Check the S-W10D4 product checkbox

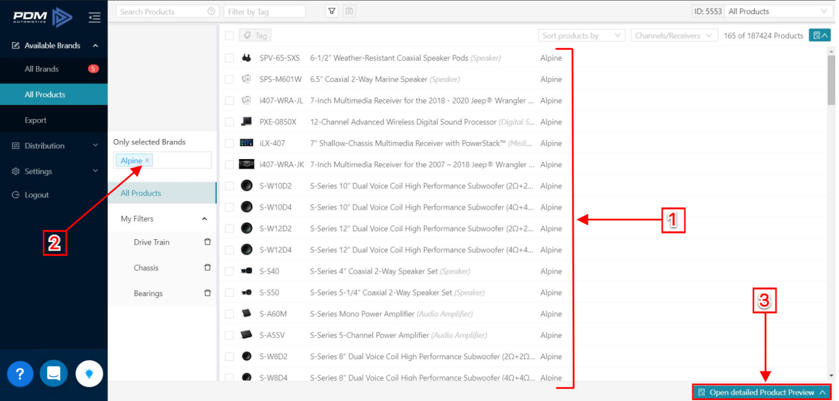[229, 207]
